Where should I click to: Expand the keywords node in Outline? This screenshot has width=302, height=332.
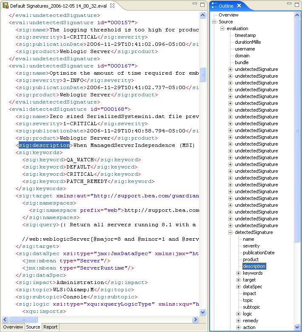(x=238, y=273)
